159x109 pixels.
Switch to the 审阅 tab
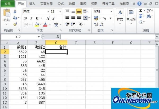[83, 4]
